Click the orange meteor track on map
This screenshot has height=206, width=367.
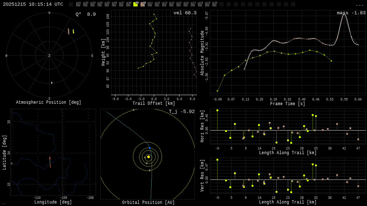[x=50, y=162]
